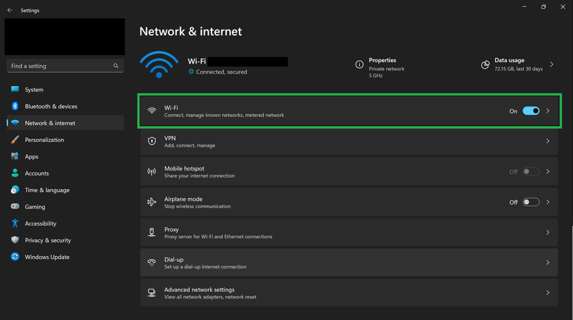Expand VPN settings with its chevron

[x=548, y=141]
